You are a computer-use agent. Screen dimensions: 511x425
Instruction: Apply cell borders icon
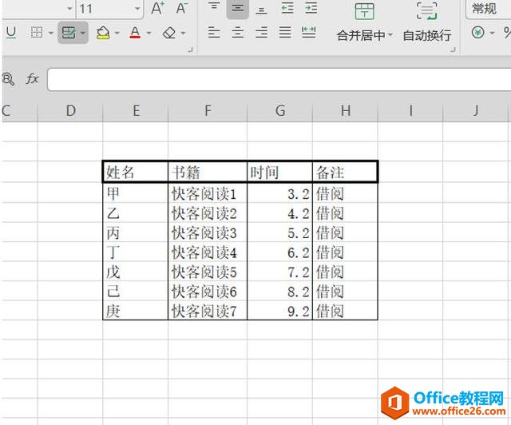coord(37,33)
